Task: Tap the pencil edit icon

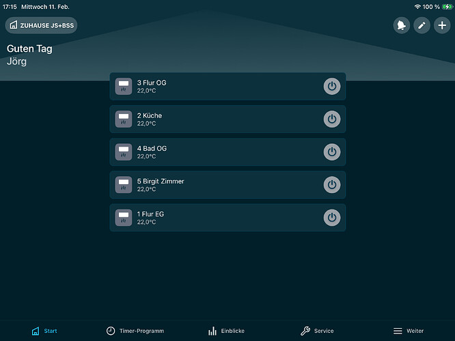Action: (x=422, y=25)
